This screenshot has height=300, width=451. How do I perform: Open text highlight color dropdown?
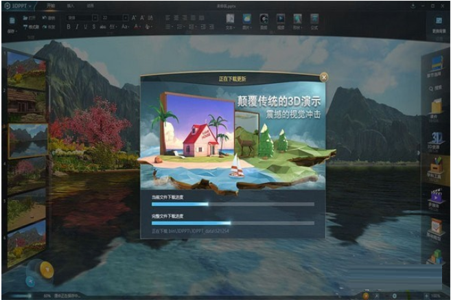point(148,27)
